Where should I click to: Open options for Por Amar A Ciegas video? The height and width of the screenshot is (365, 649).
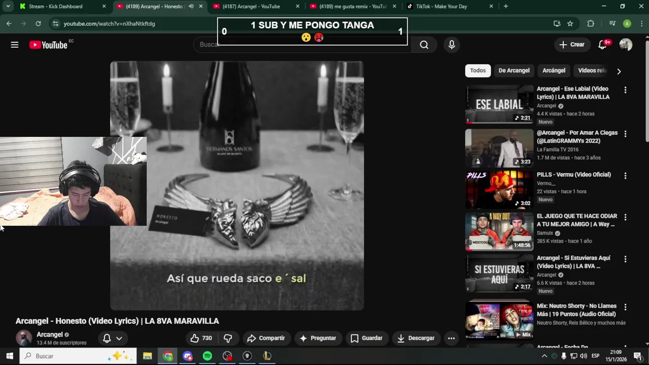coord(625,134)
